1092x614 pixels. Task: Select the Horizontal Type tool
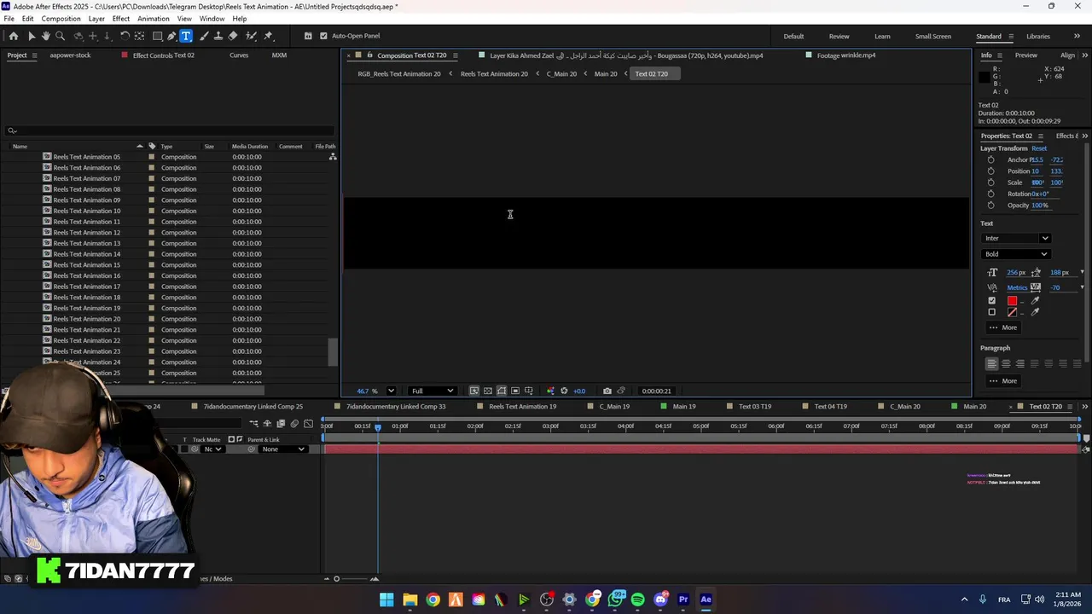[186, 36]
